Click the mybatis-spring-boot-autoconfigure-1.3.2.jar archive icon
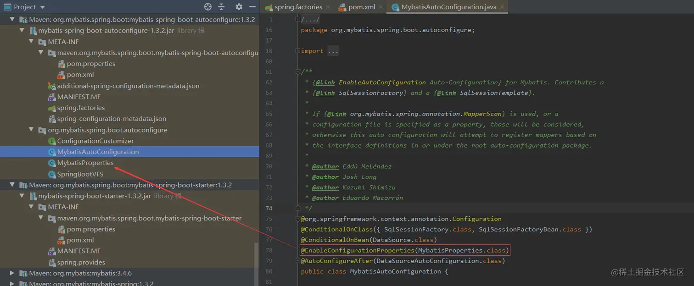This screenshot has width=694, height=286. 33,31
